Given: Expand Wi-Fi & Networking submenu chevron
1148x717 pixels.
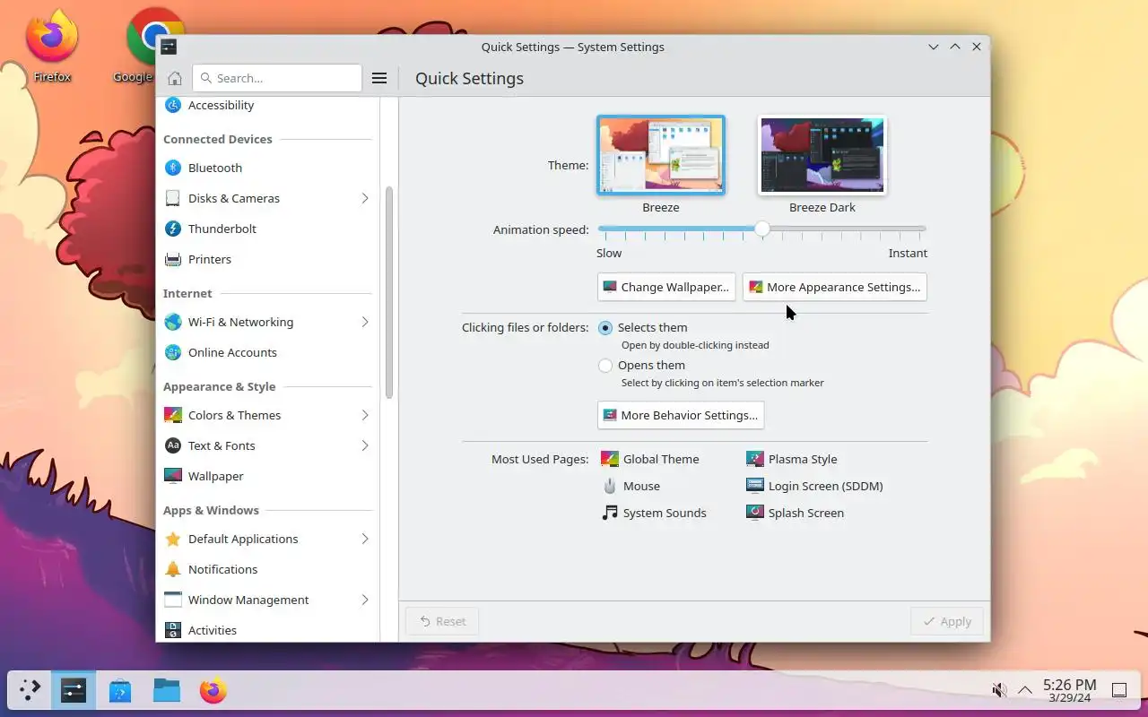Looking at the screenshot, I should [365, 322].
